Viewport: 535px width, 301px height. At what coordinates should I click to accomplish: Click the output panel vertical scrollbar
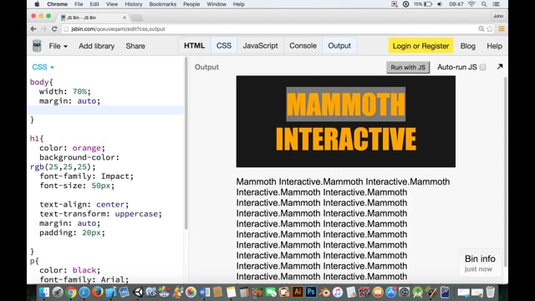point(505,172)
